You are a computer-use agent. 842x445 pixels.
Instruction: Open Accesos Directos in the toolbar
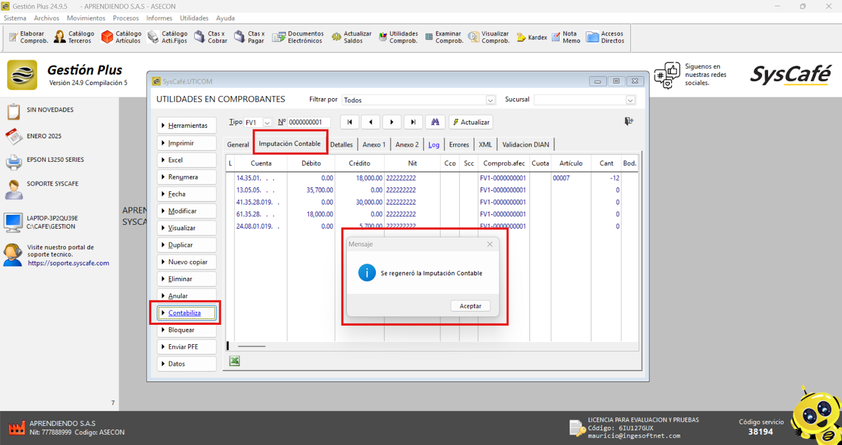[605, 37]
